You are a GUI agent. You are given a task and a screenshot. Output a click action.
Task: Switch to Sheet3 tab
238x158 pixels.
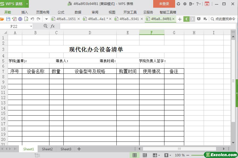click(x=66, y=149)
